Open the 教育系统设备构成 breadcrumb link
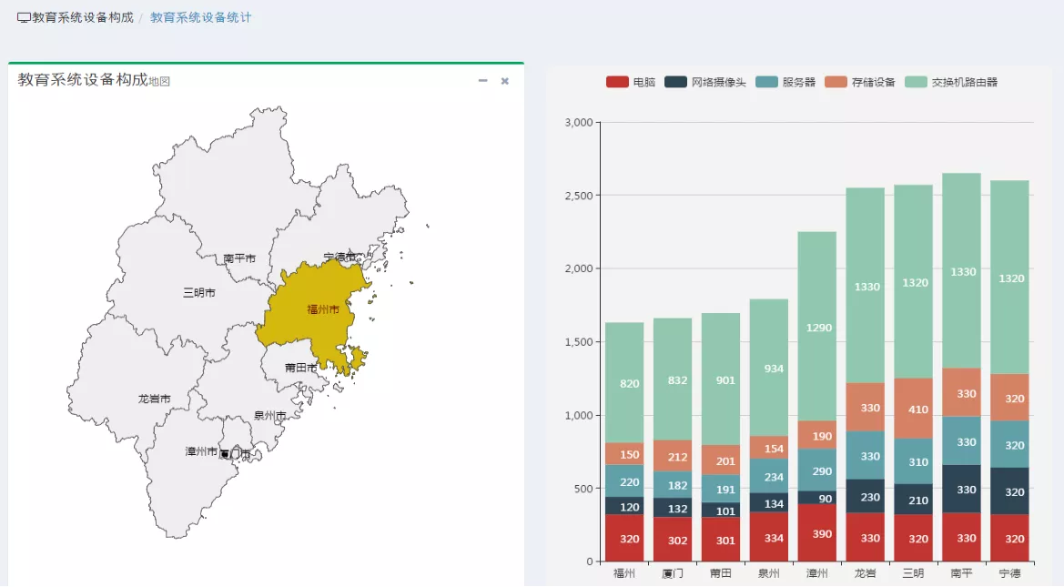 (83, 17)
